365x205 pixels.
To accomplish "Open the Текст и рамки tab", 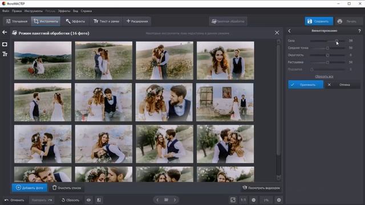I will point(107,21).
